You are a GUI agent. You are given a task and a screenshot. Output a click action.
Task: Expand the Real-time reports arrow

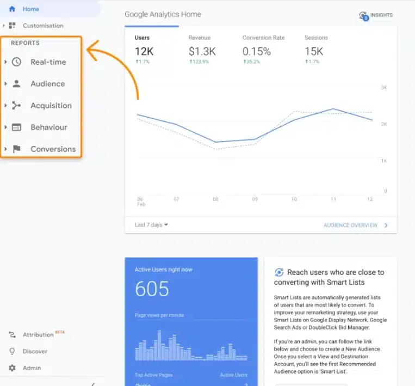click(x=5, y=62)
